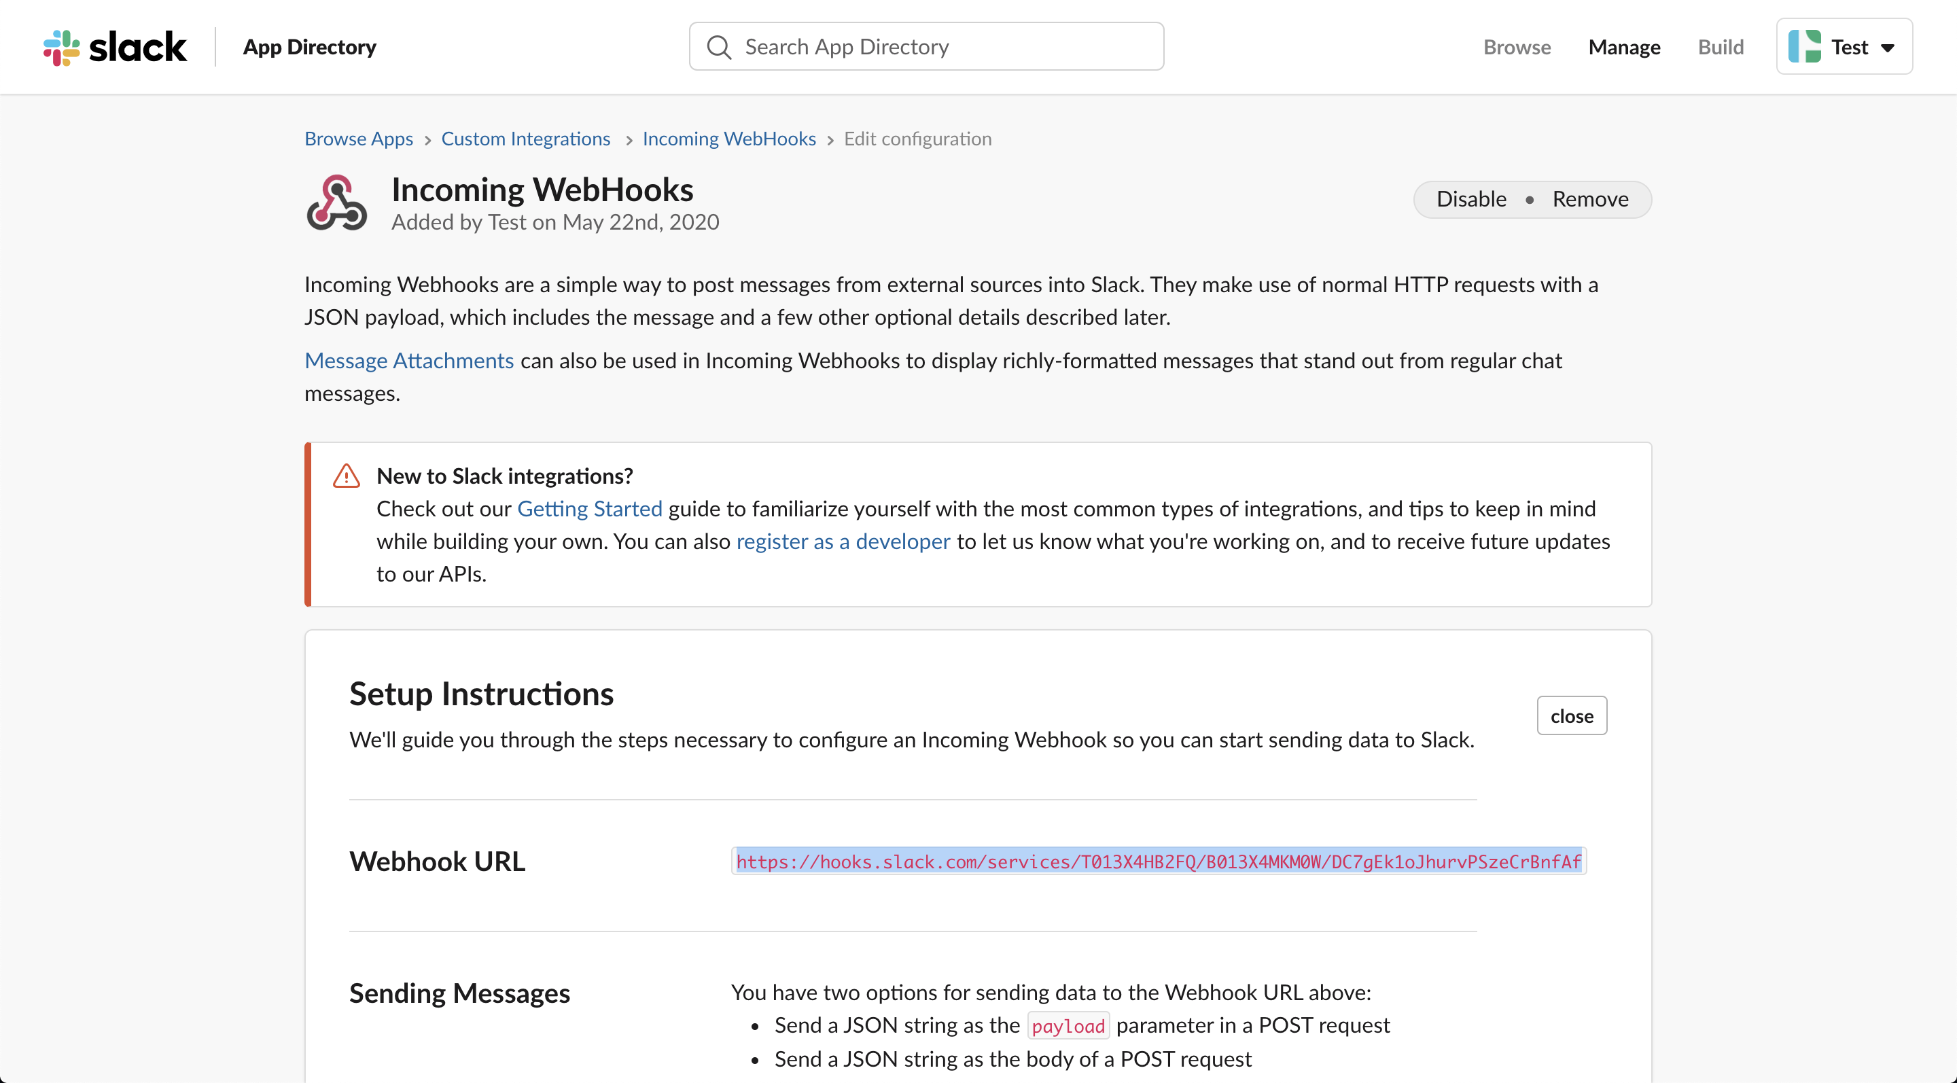Go to the Manage menu item

[x=1623, y=47]
